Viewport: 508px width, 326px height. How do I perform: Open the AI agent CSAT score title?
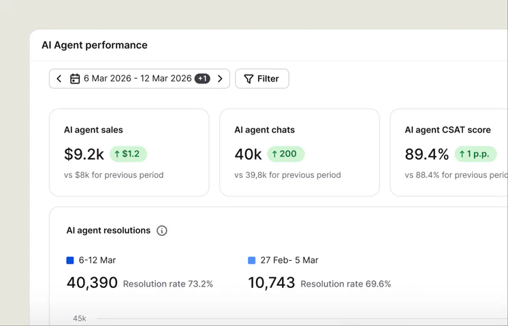[448, 130]
